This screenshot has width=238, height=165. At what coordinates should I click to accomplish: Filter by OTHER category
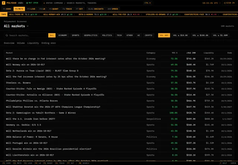click(x=129, y=35)
